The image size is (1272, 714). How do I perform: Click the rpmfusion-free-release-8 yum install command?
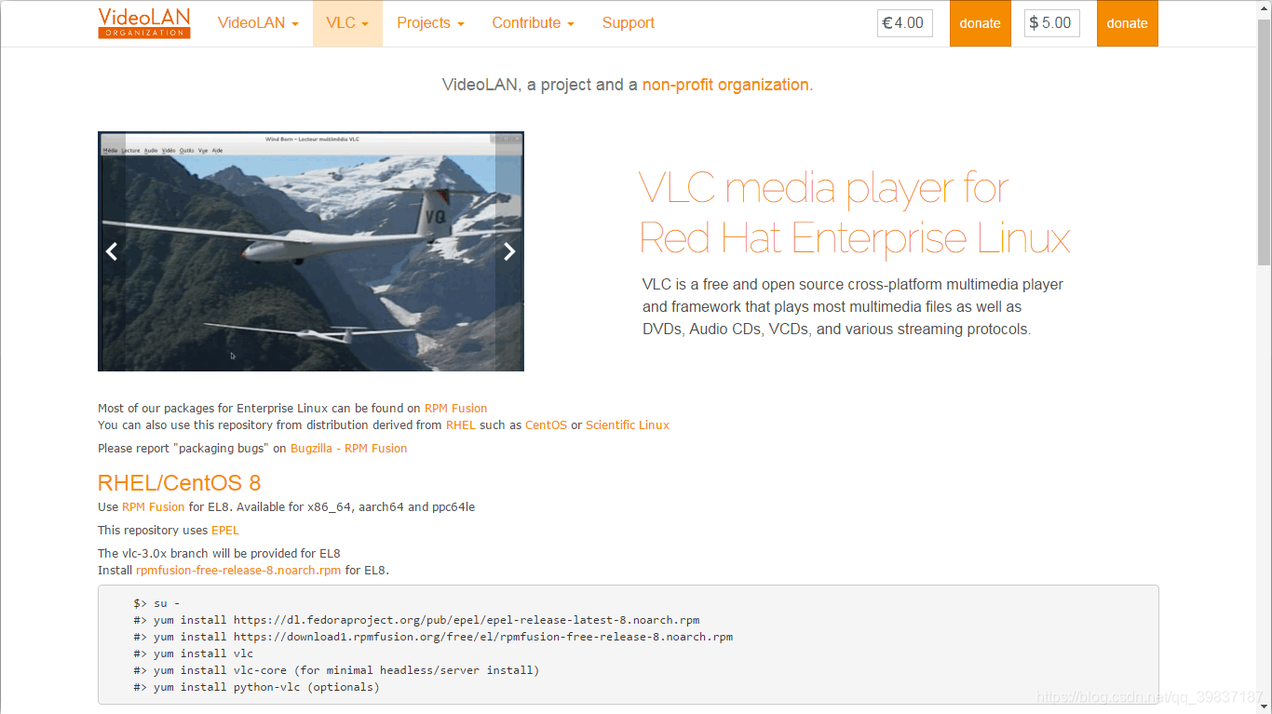(x=433, y=637)
